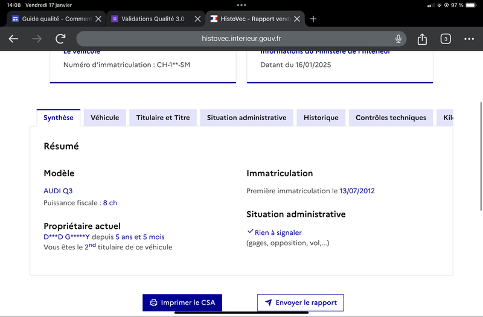Open the Historique tab
This screenshot has height=317, width=483.
coord(321,118)
